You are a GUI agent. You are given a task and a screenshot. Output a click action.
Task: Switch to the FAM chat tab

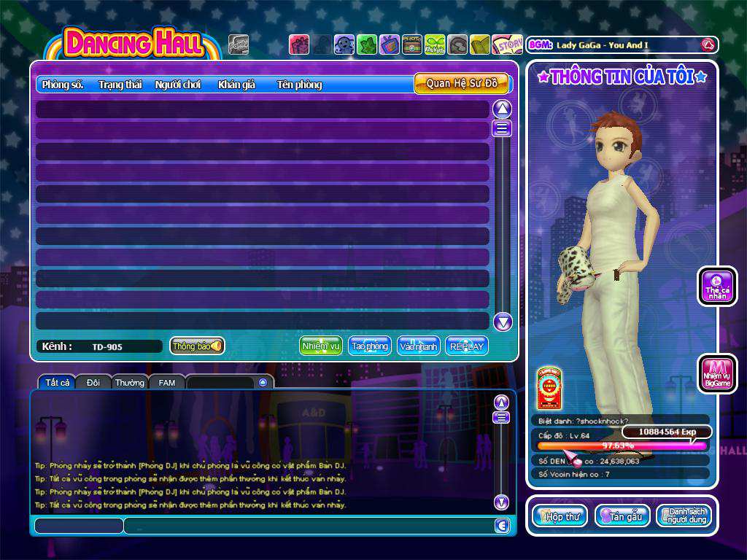pos(167,382)
